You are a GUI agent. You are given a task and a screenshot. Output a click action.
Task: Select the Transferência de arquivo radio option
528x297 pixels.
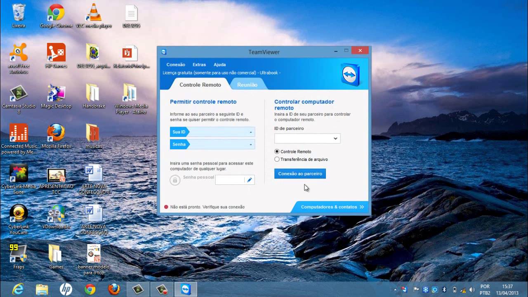coord(277,159)
